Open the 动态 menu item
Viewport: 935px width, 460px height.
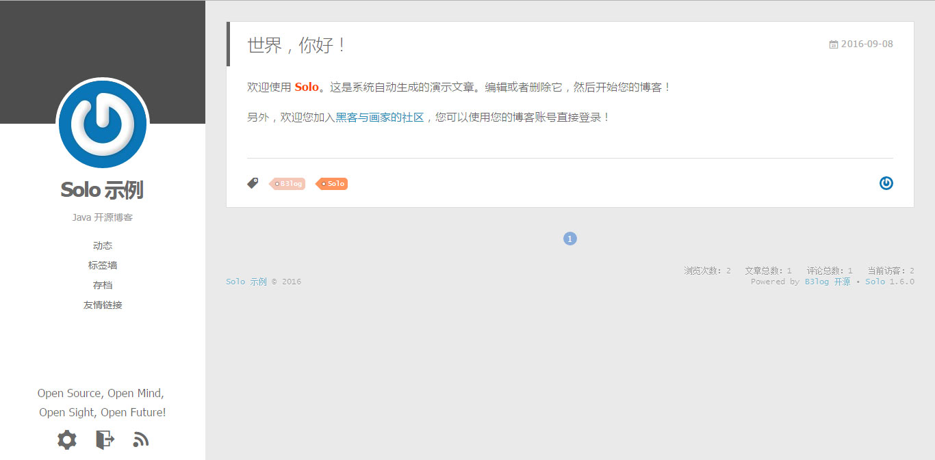click(x=103, y=245)
